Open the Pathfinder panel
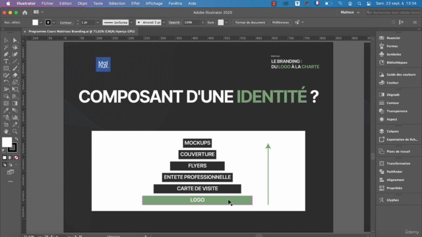 [x=394, y=172]
